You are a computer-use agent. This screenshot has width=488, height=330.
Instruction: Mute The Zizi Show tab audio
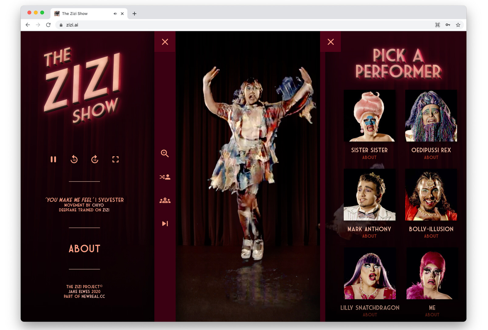point(115,13)
